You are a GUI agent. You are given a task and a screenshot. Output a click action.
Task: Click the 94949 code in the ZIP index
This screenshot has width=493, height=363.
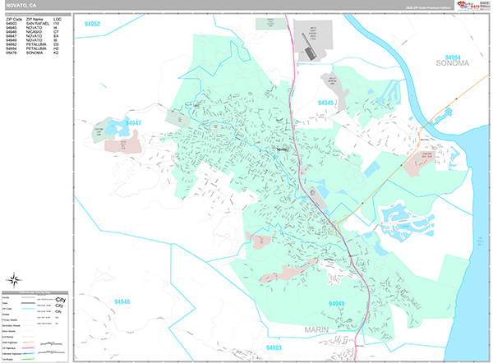[x=11, y=40]
